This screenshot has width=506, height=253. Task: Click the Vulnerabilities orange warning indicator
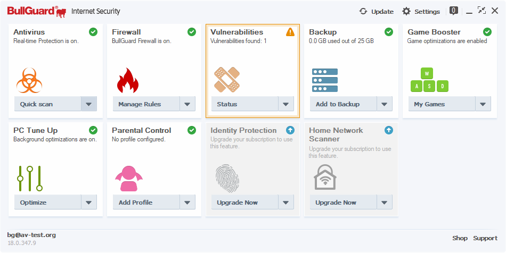point(290,32)
